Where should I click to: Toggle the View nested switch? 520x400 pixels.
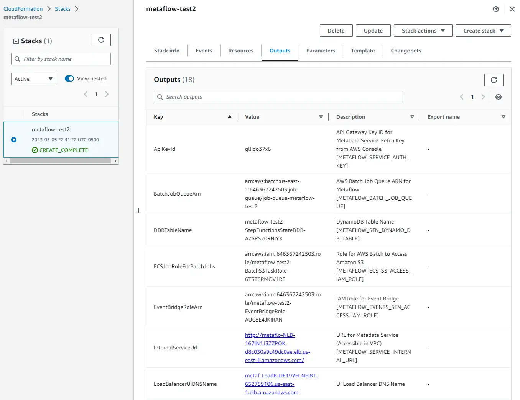[x=69, y=78]
